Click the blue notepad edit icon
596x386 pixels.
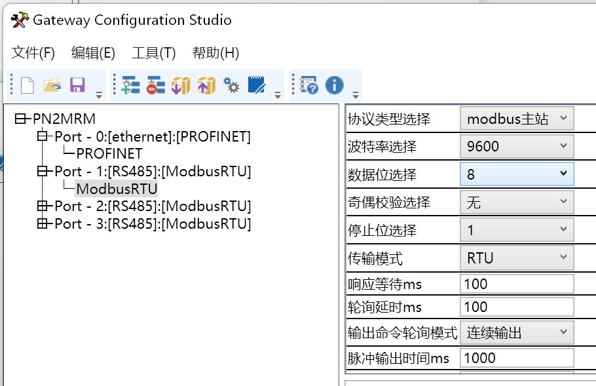[x=257, y=85]
